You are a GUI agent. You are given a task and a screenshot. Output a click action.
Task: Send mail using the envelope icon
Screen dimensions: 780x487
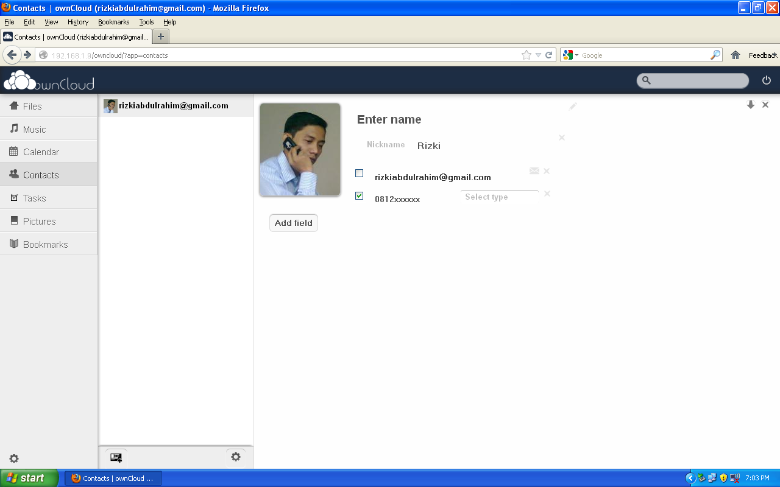tap(534, 171)
